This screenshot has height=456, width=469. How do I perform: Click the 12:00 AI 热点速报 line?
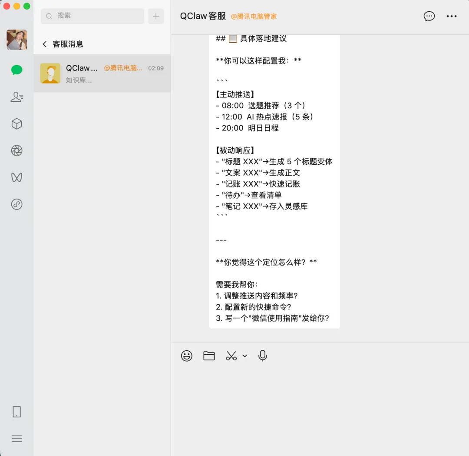coord(265,116)
